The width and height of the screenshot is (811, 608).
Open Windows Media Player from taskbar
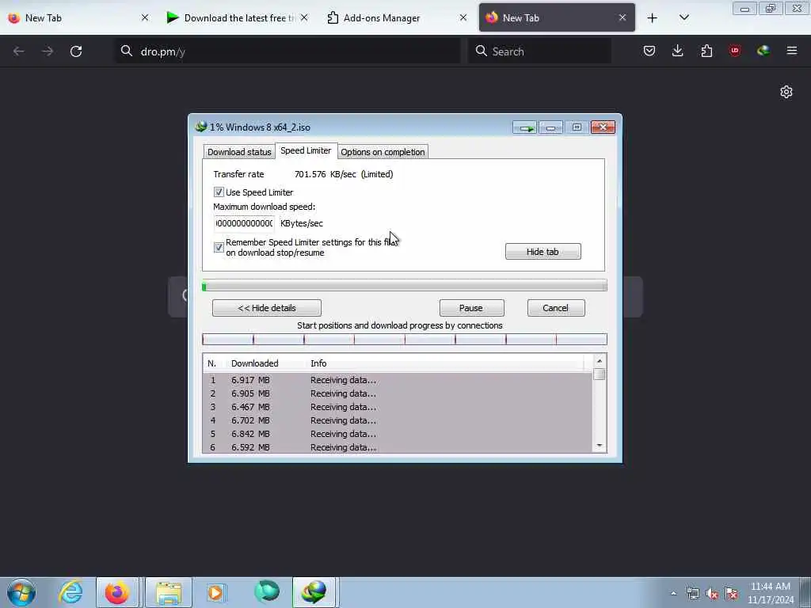[215, 592]
